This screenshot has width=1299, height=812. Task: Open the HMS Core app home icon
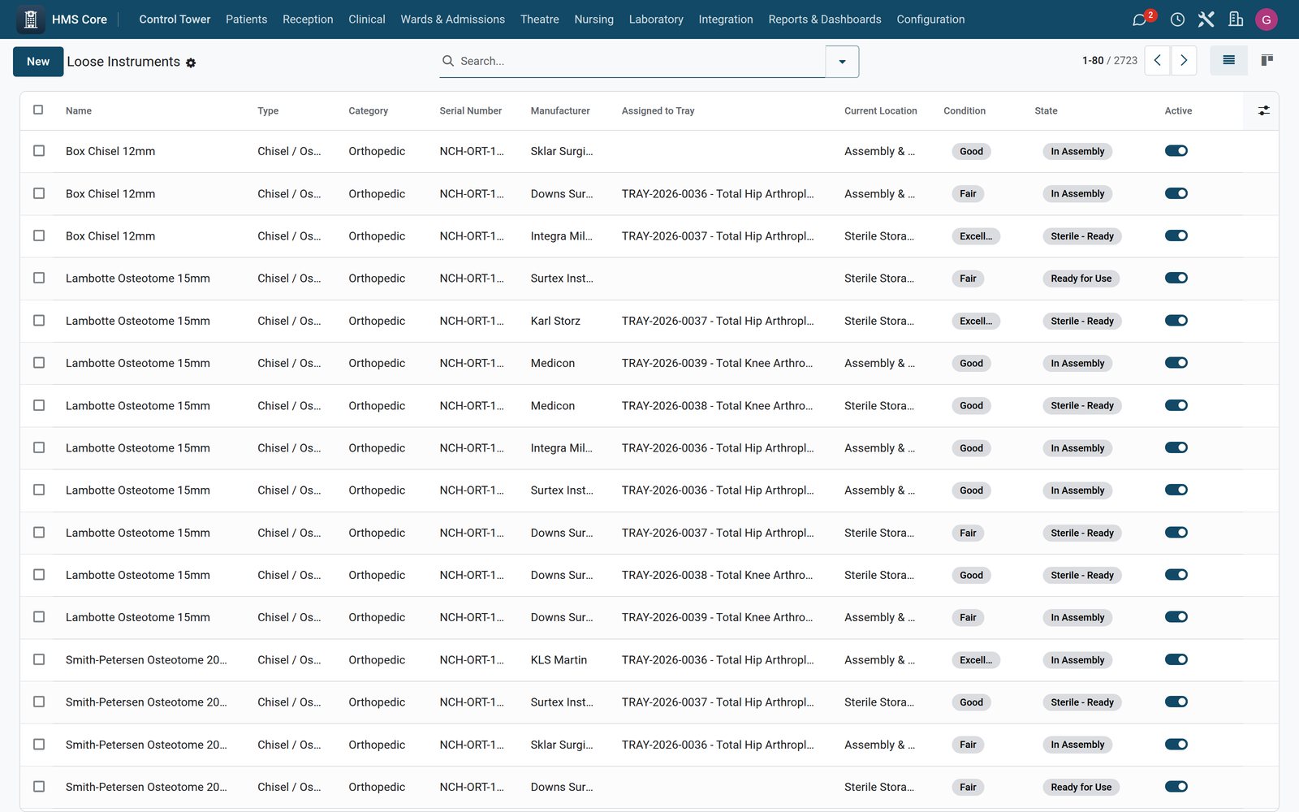coord(31,19)
